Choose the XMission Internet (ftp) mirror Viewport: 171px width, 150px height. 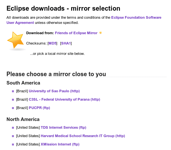[x=60, y=144]
